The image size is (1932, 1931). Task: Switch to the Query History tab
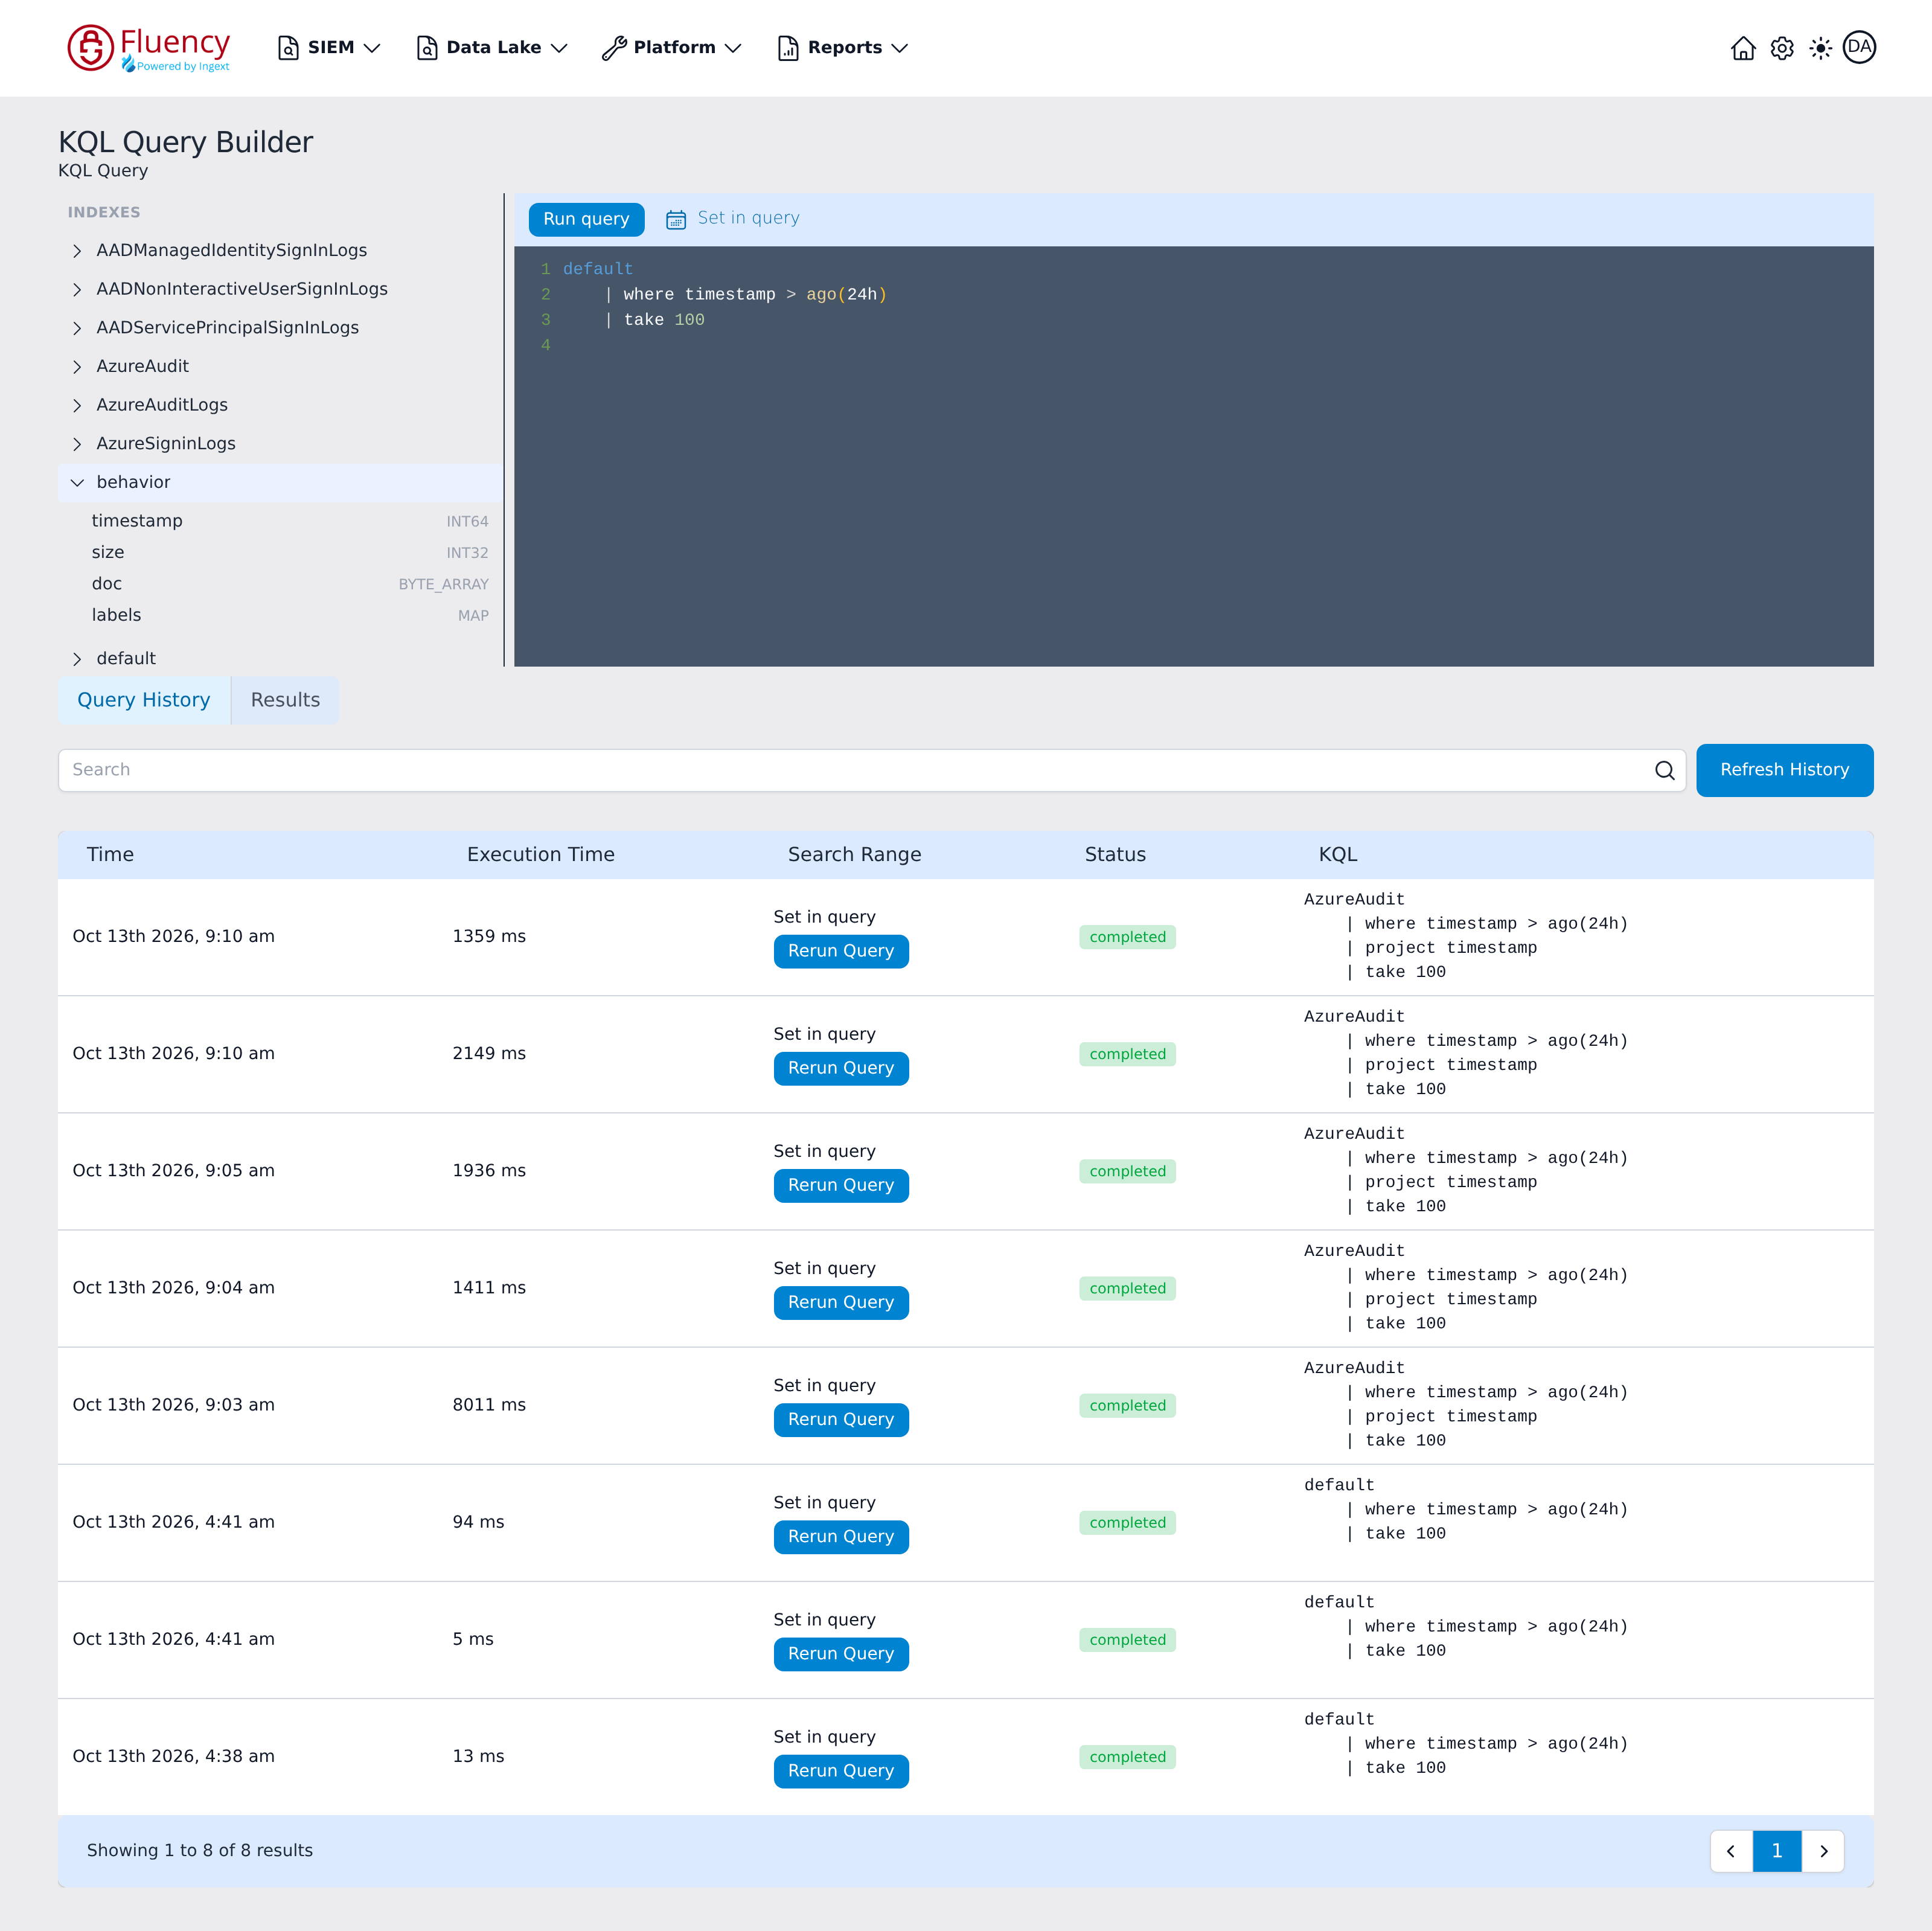tap(144, 700)
